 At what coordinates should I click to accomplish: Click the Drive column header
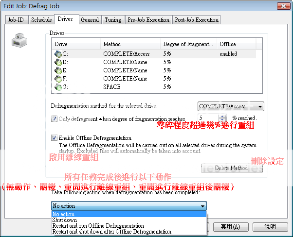(76, 44)
